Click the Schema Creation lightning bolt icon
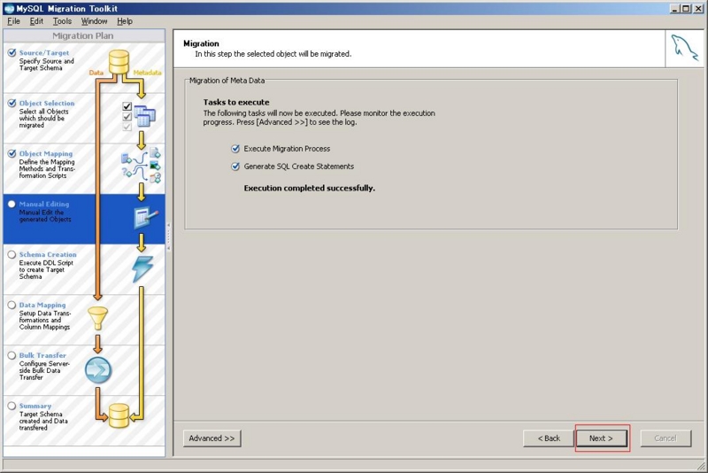Screen dimensions: 708x473 [142, 269]
